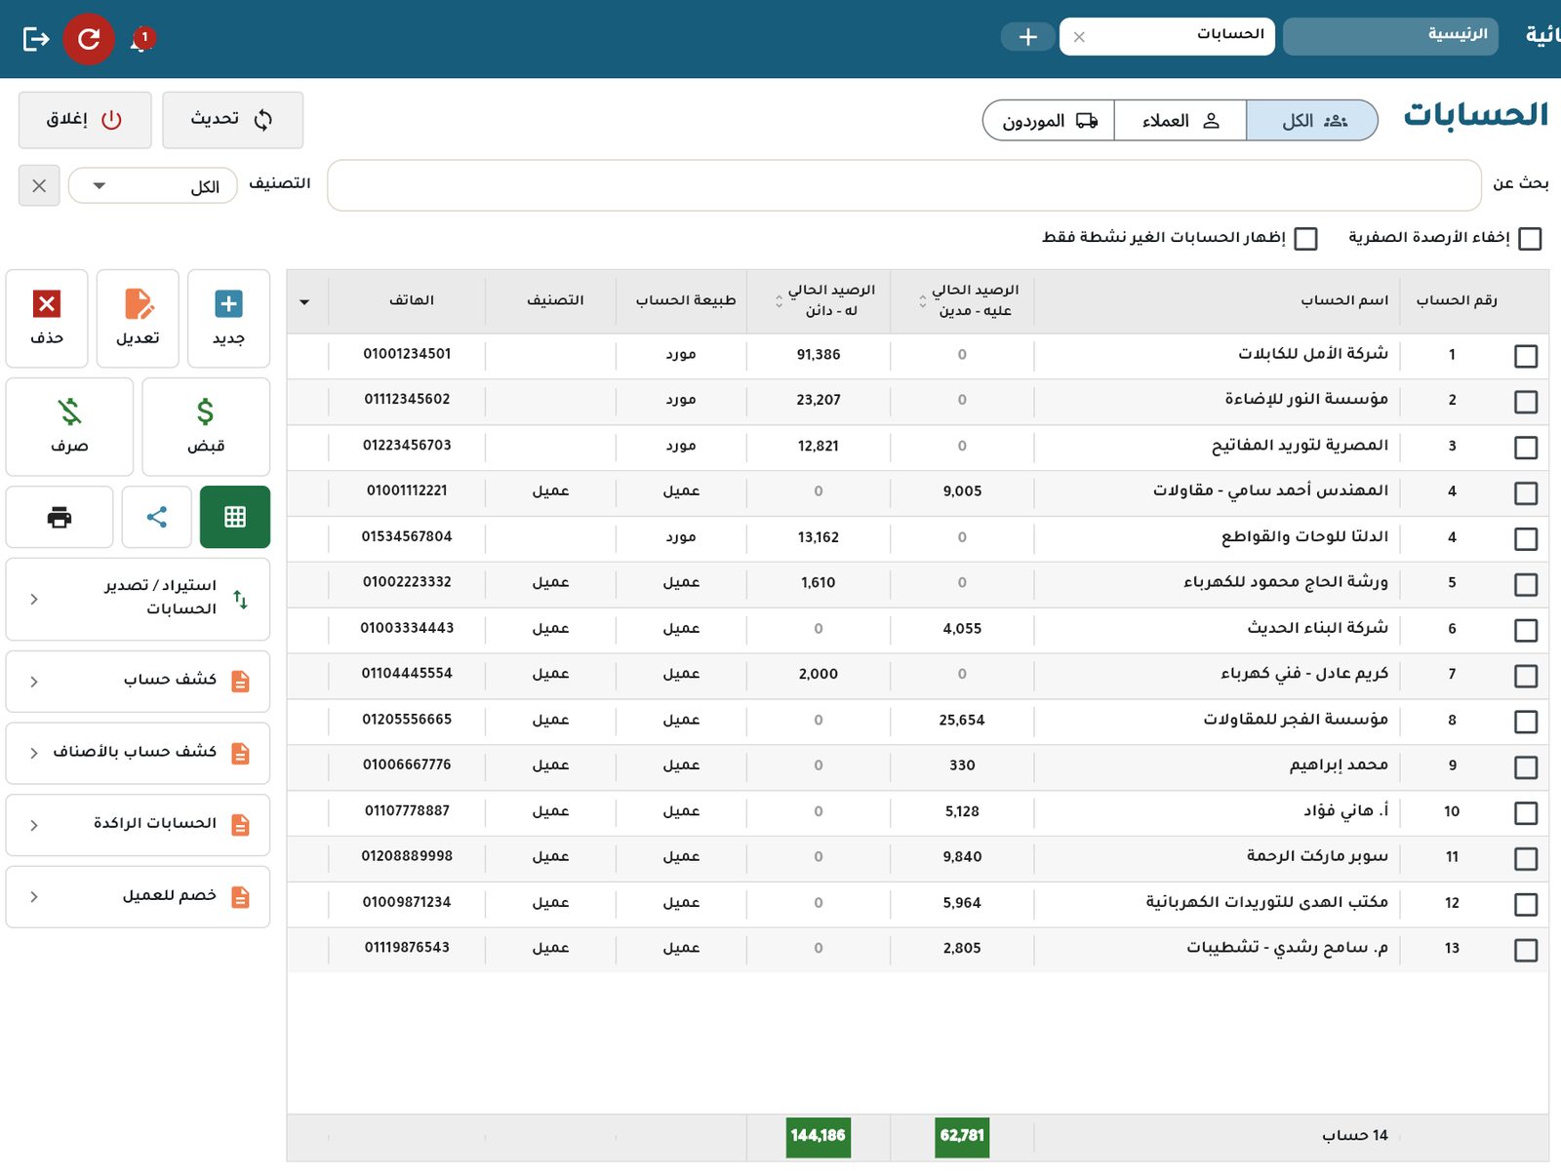
Task: Click balance value 91,386
Action: click(819, 355)
